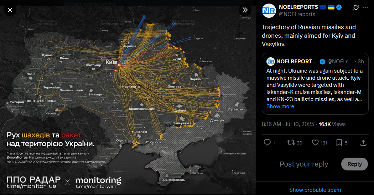The width and height of the screenshot is (374, 195).
Task: Click the quoted post's 3h timestamp
Action: pos(360,62)
